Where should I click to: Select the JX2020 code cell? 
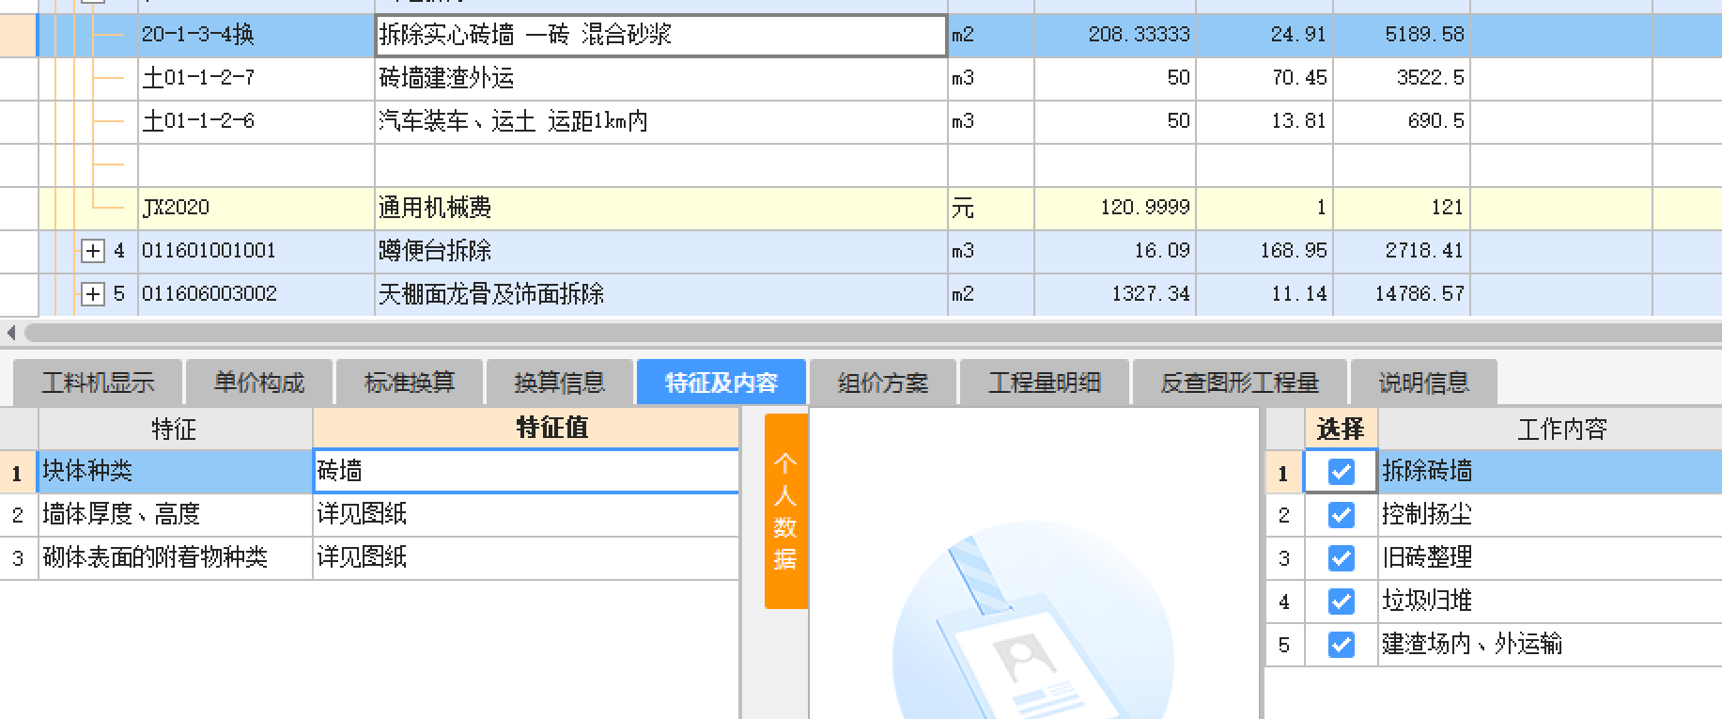point(256,208)
